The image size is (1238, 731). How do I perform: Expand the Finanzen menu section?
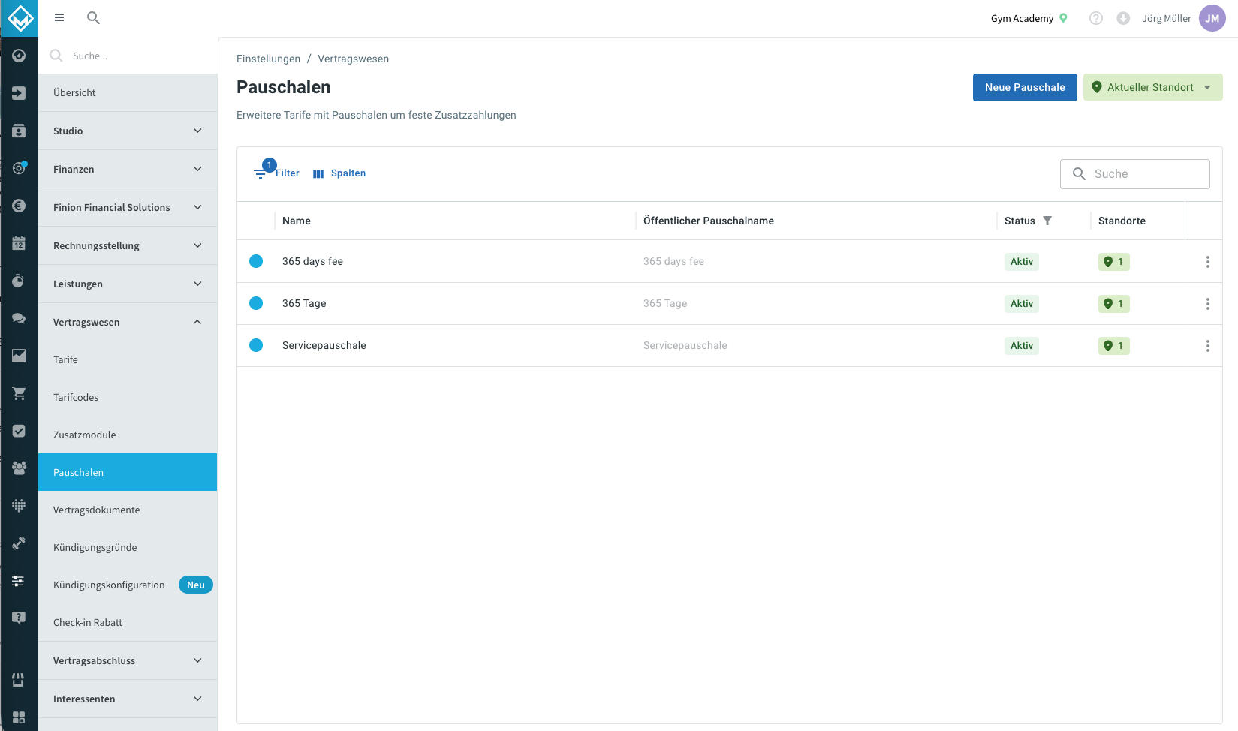[128, 169]
